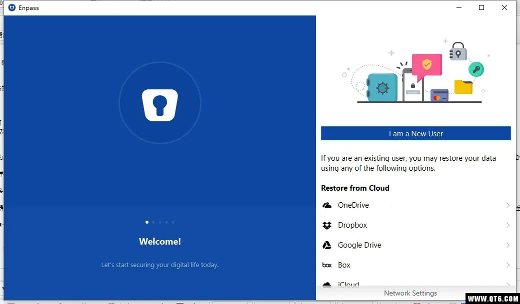Click the OneDrive cloud icon
The width and height of the screenshot is (520, 304).
click(x=327, y=205)
